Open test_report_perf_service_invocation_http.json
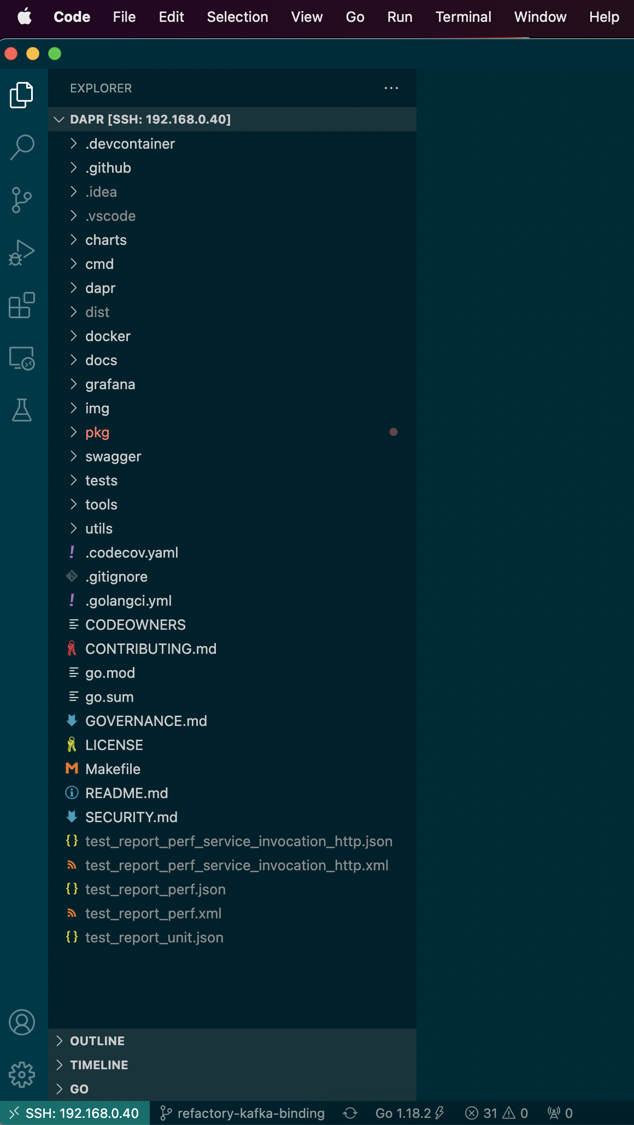 (x=232, y=841)
